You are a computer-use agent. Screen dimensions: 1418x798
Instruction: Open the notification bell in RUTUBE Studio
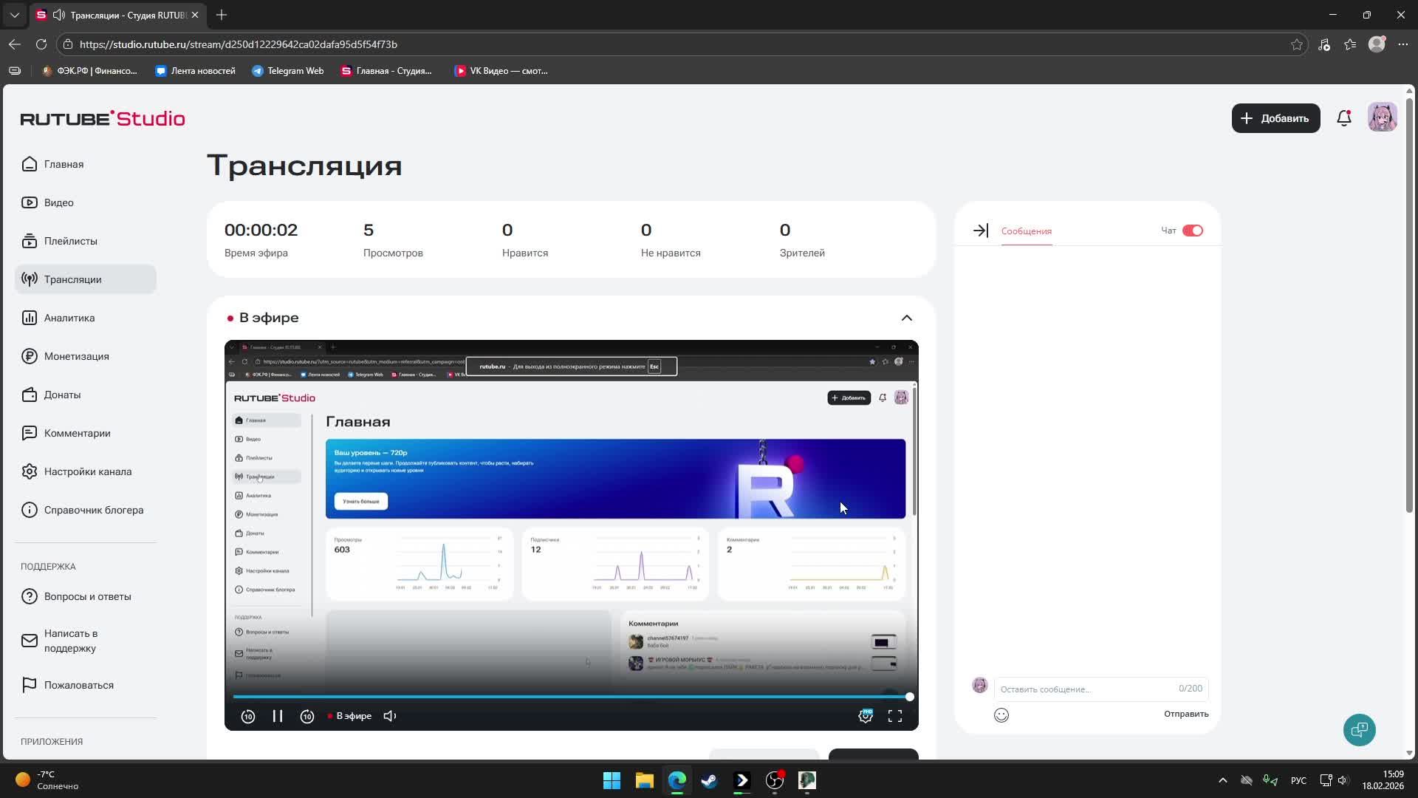click(1343, 117)
